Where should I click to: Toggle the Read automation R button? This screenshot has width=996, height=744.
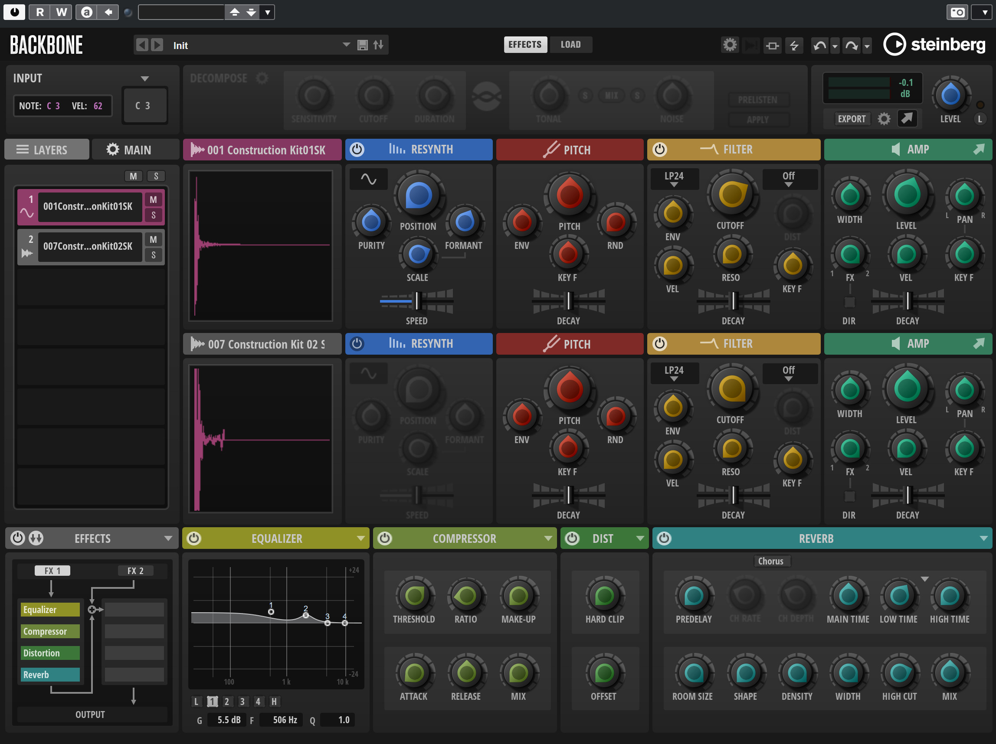pos(39,12)
